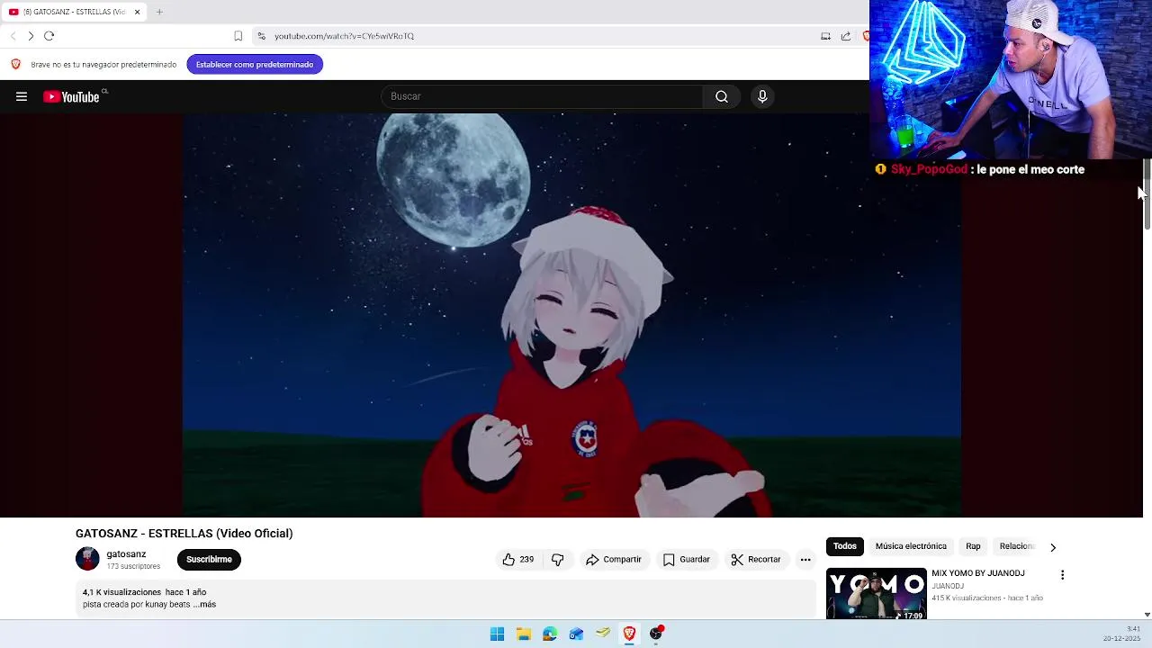Click the video title GATOSANZ - ESTRELLAS
The image size is (1152, 648).
pyautogui.click(x=184, y=534)
